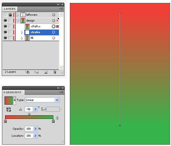171x146 pixels.
Task: Open the gradient Type dropdown
Action: coord(57,100)
